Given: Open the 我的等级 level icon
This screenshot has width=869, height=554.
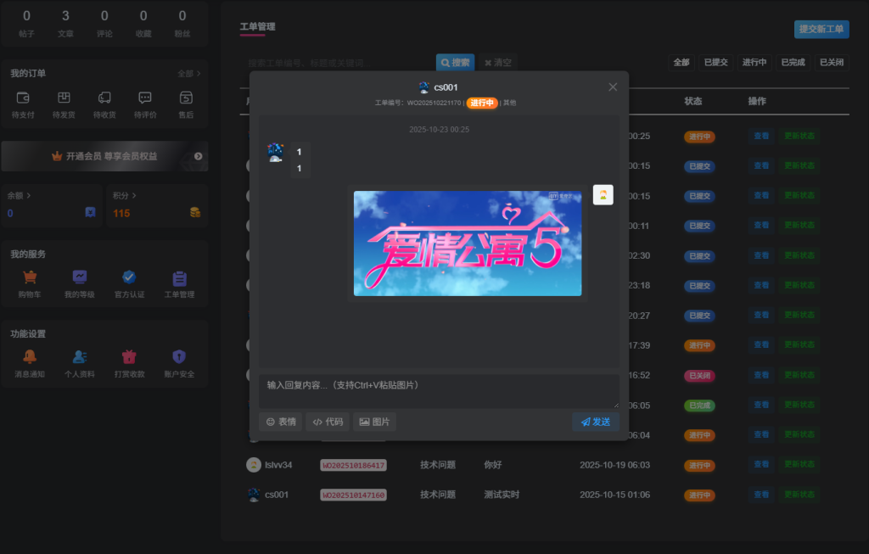Looking at the screenshot, I should click(x=79, y=277).
